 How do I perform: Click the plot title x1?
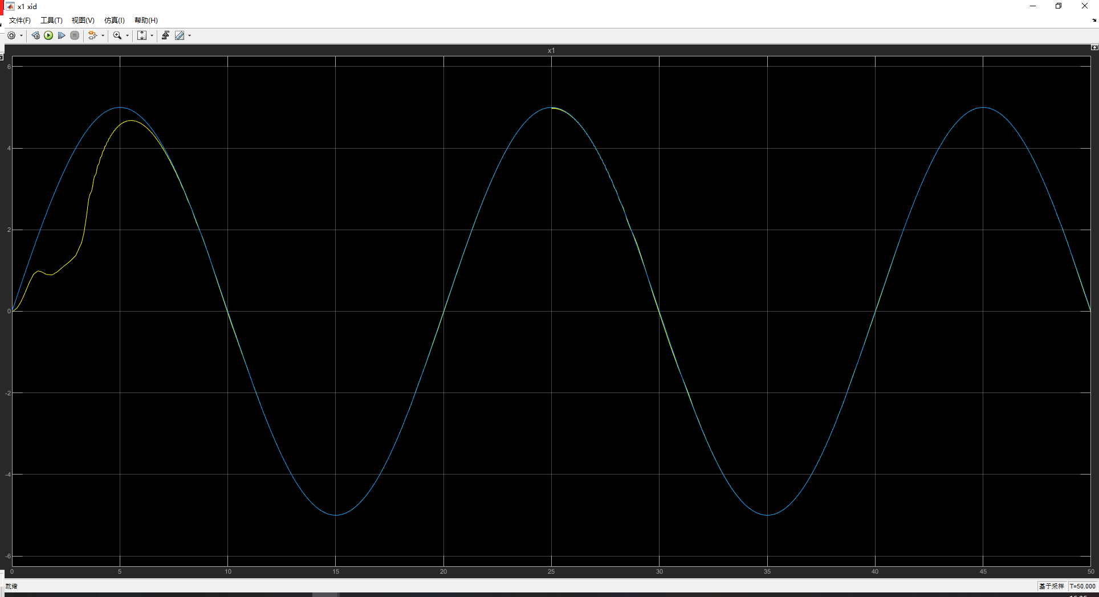551,51
